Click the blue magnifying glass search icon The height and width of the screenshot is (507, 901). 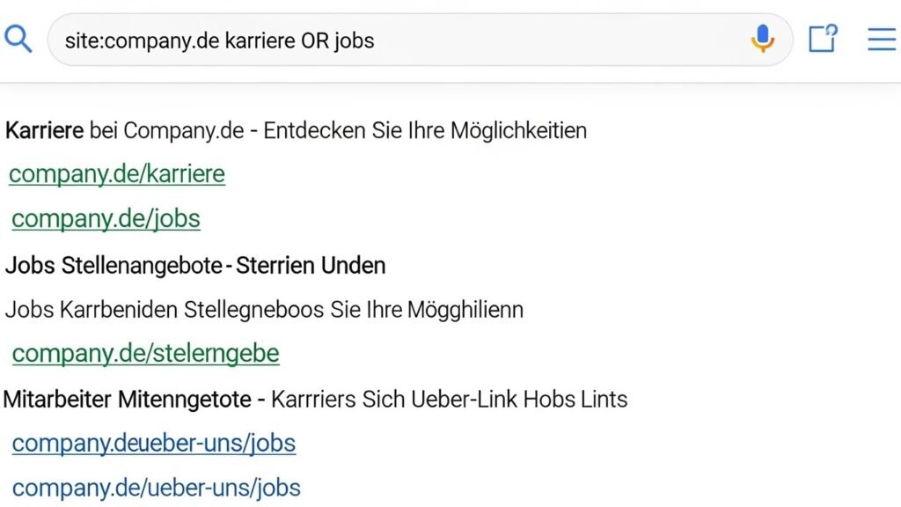[18, 39]
